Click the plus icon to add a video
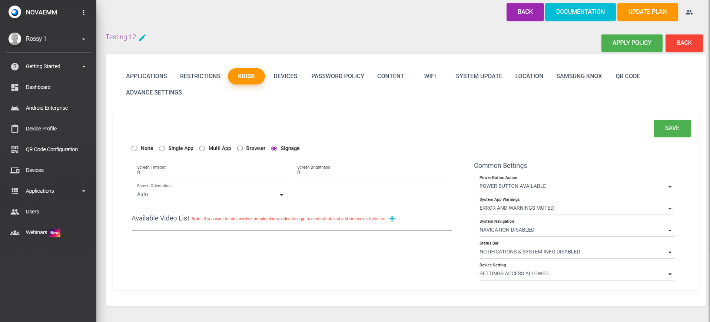This screenshot has height=322, width=710. [x=392, y=219]
